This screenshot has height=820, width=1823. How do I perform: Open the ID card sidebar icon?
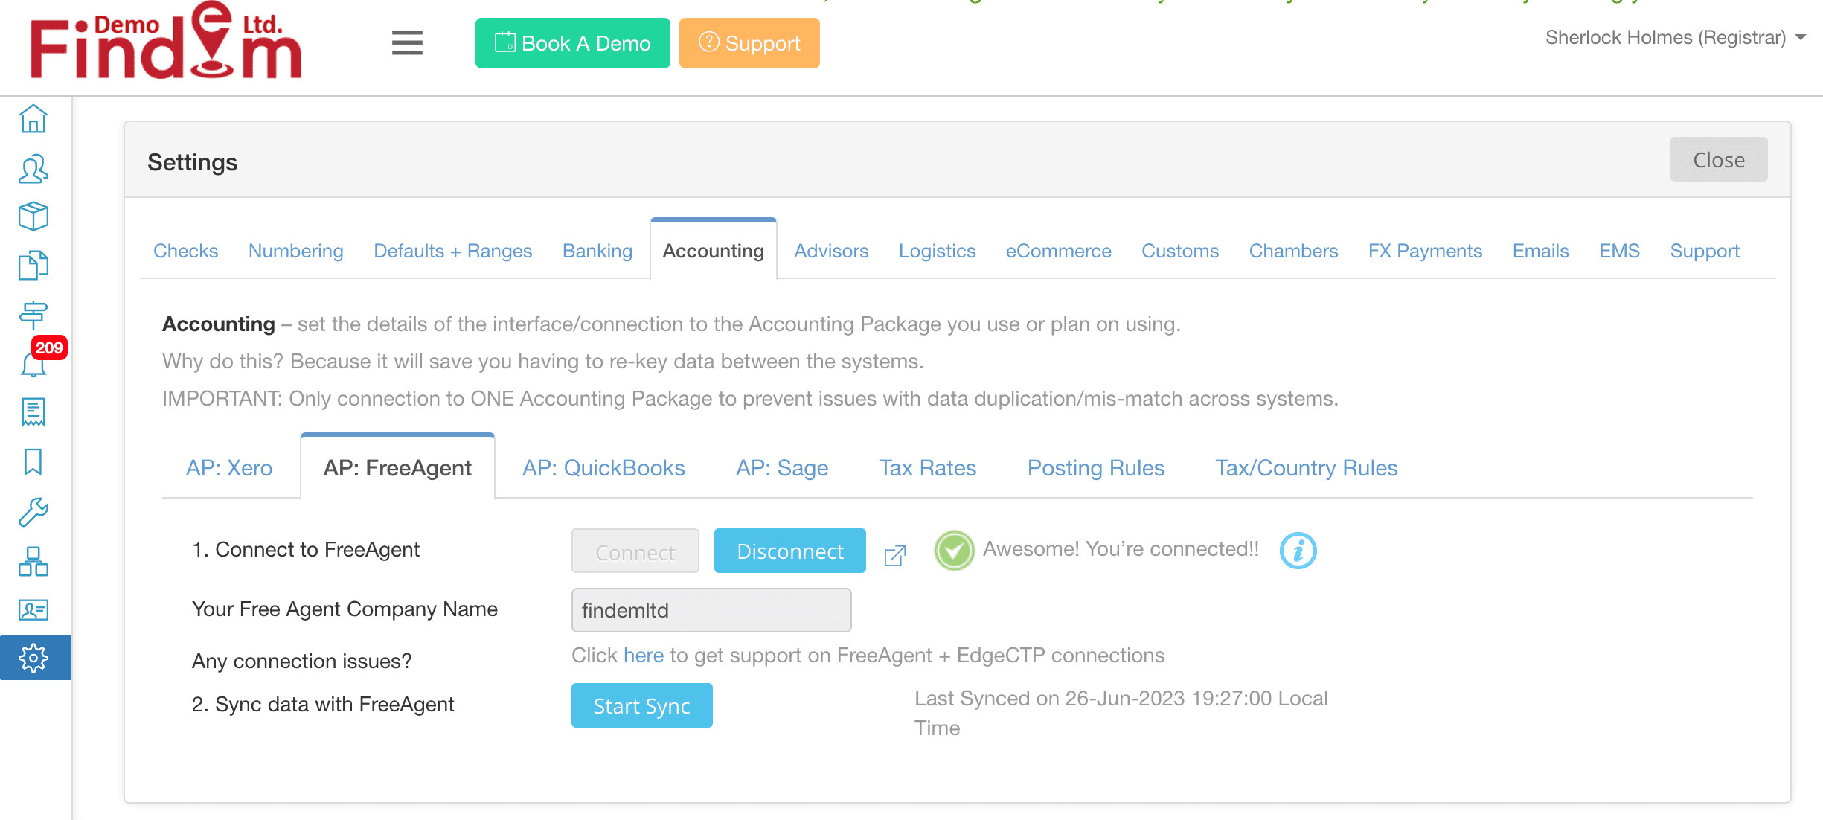point(33,610)
